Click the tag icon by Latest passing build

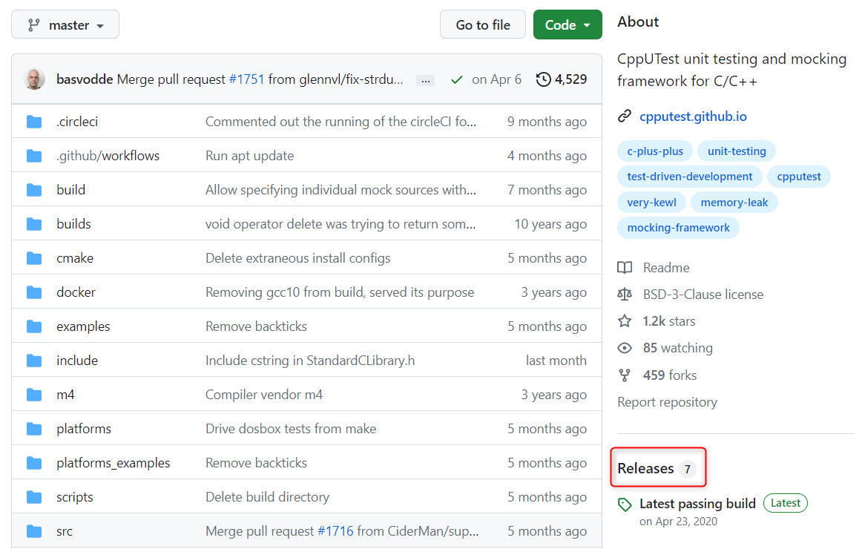[x=625, y=504]
